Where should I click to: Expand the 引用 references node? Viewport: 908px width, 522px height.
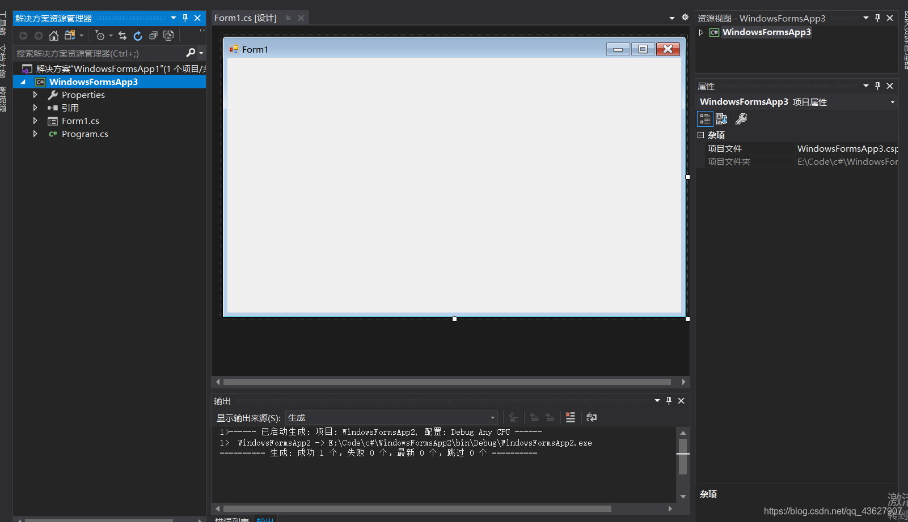click(35, 108)
